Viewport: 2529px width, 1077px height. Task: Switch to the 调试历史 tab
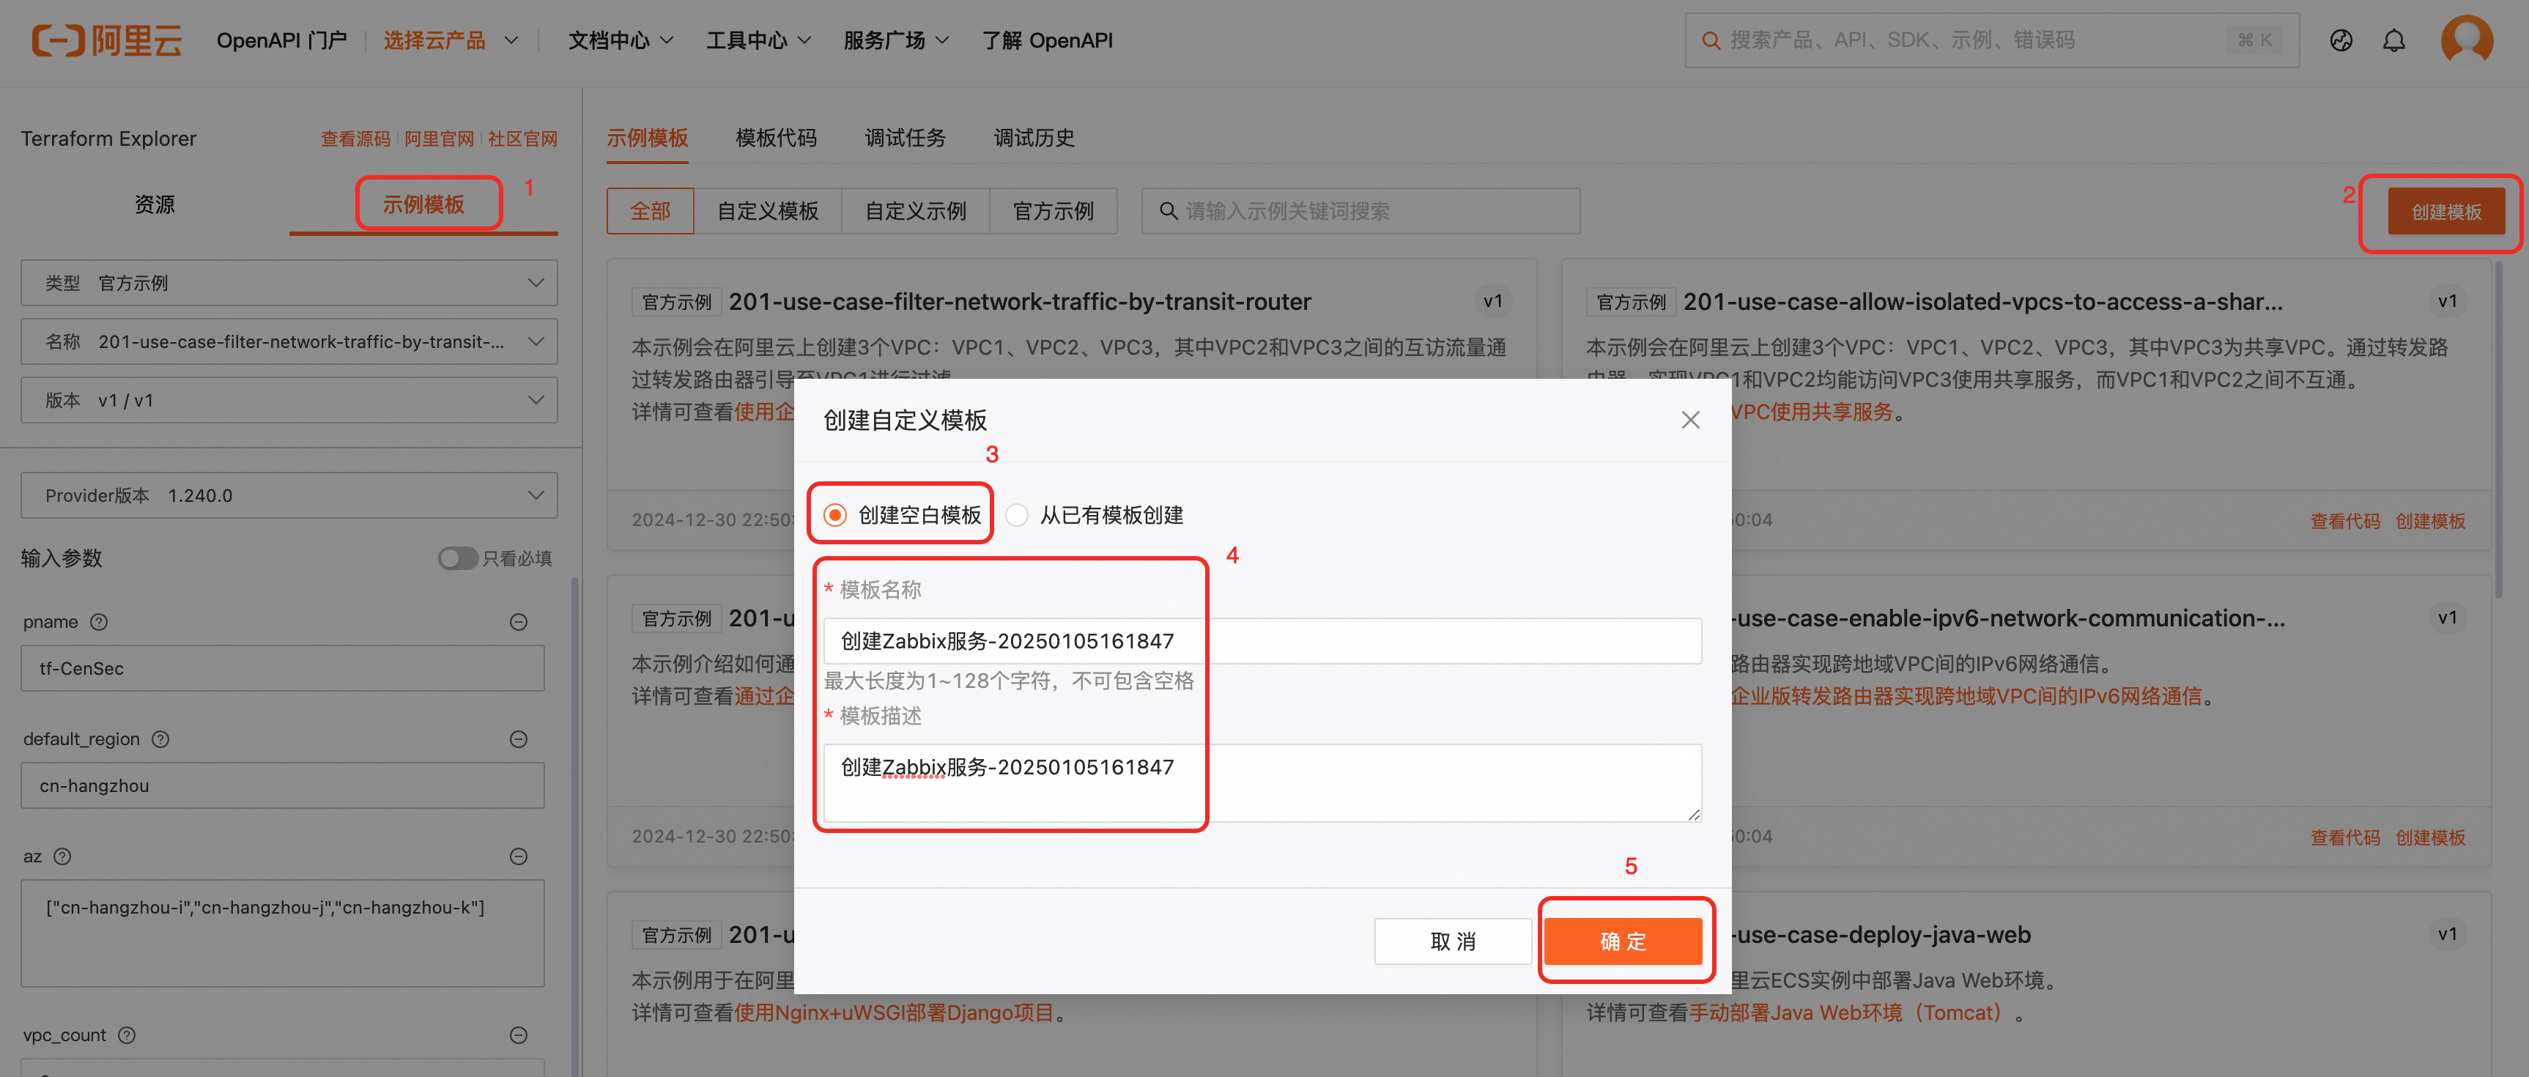click(1034, 138)
